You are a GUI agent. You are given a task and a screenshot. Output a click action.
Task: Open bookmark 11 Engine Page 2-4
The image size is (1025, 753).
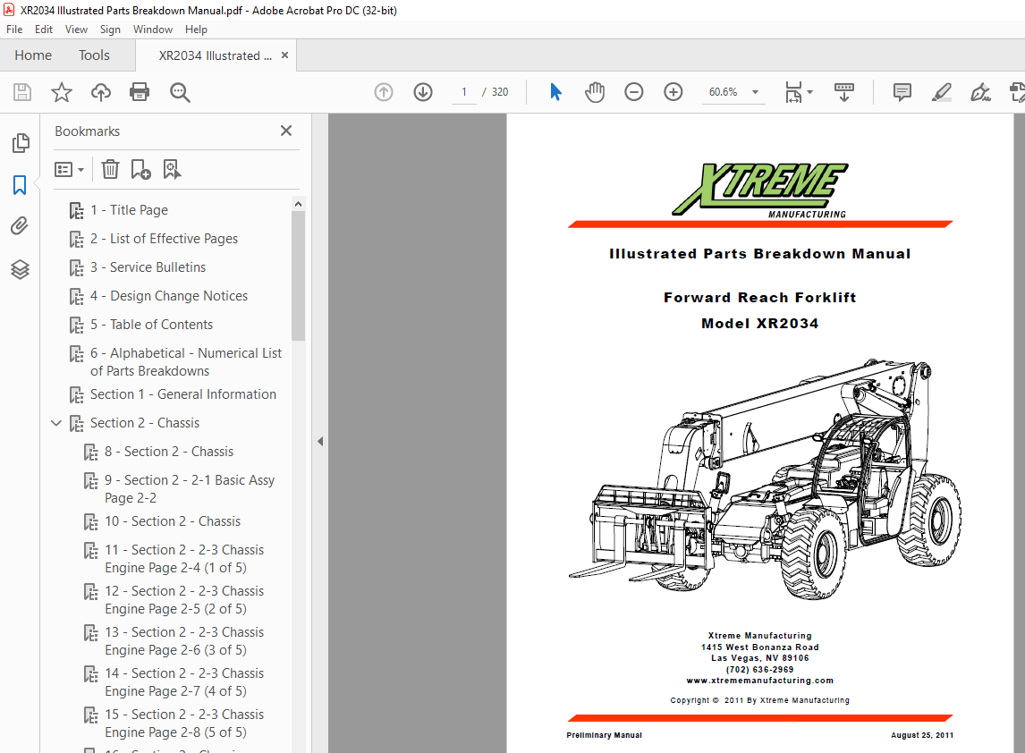[x=184, y=559]
